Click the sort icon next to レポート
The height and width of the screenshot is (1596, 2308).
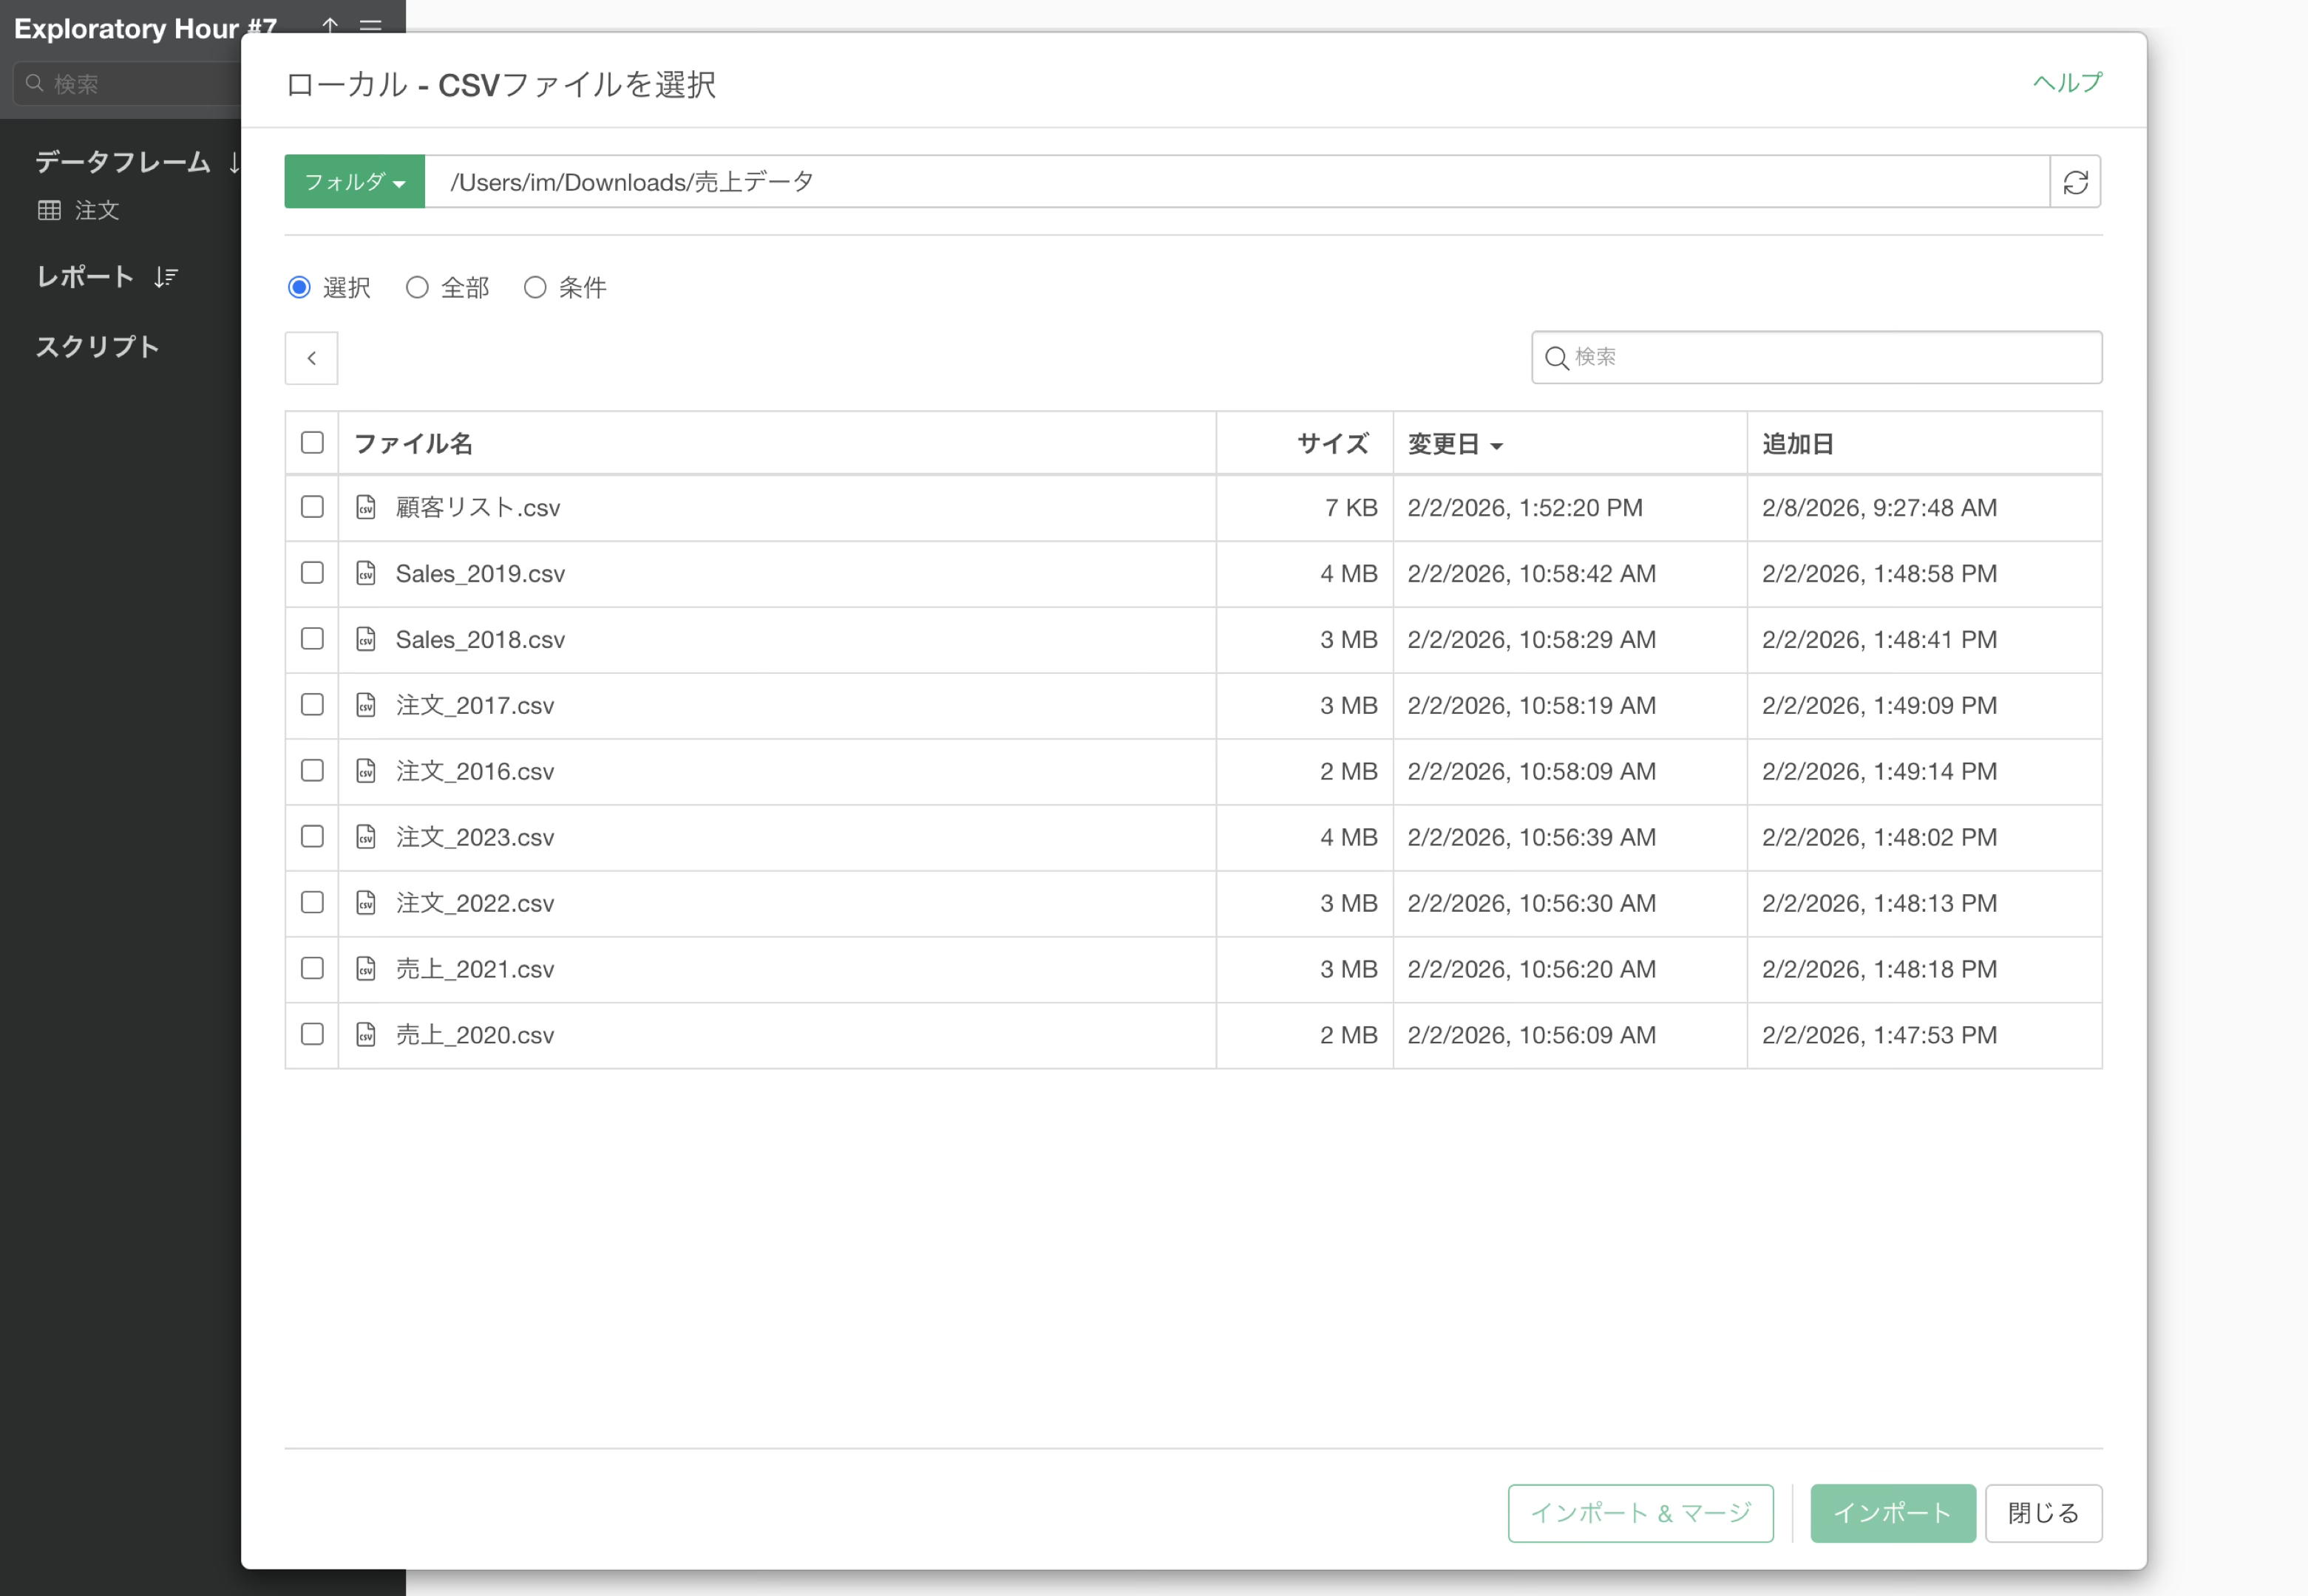pos(166,277)
